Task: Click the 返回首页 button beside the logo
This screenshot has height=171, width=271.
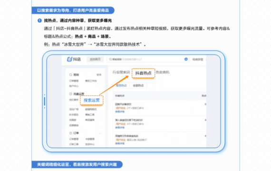Action: click(x=95, y=59)
